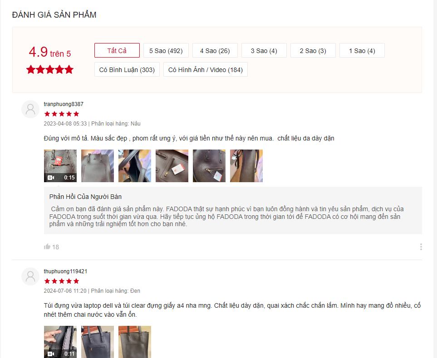The image size is (437, 358).
Task: Filter by Có Bình Luận (303)
Action: click(x=127, y=69)
